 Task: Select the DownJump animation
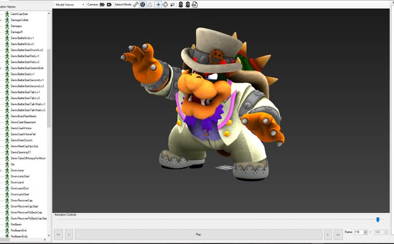pos(17,170)
